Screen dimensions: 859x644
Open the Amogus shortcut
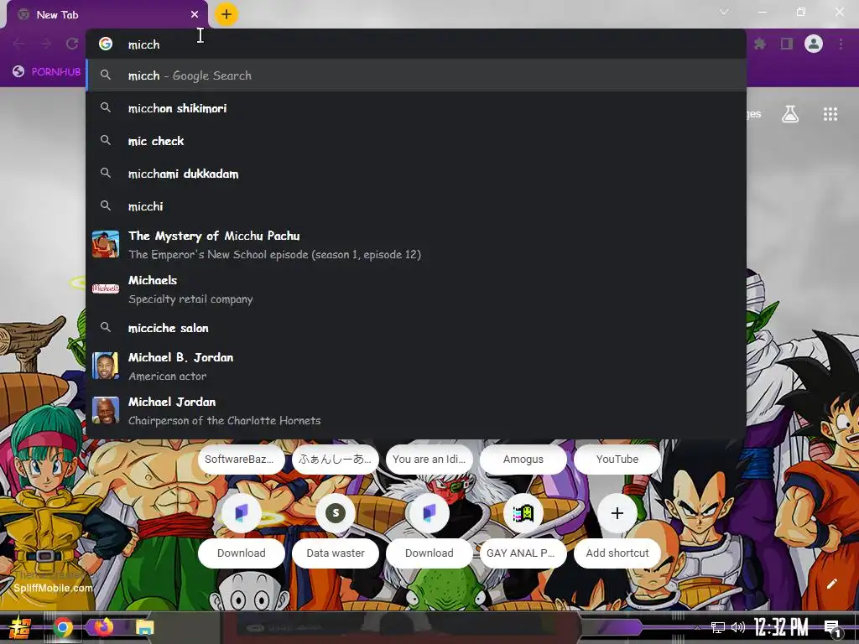coord(523,460)
